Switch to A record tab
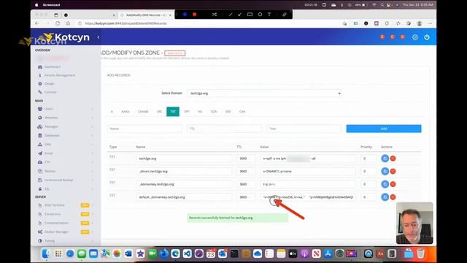The height and width of the screenshot is (263, 467). tap(112, 112)
